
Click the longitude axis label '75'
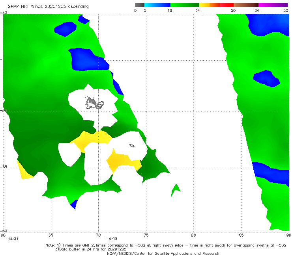[146, 235]
